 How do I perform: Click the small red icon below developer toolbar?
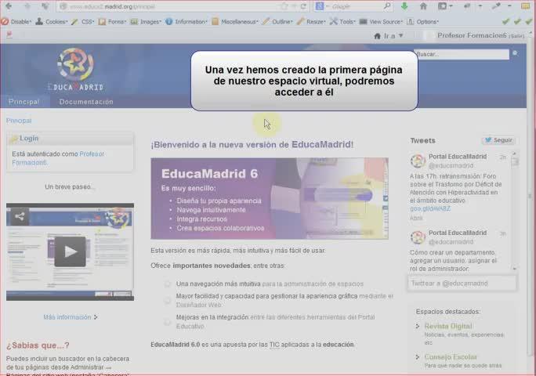point(9,35)
